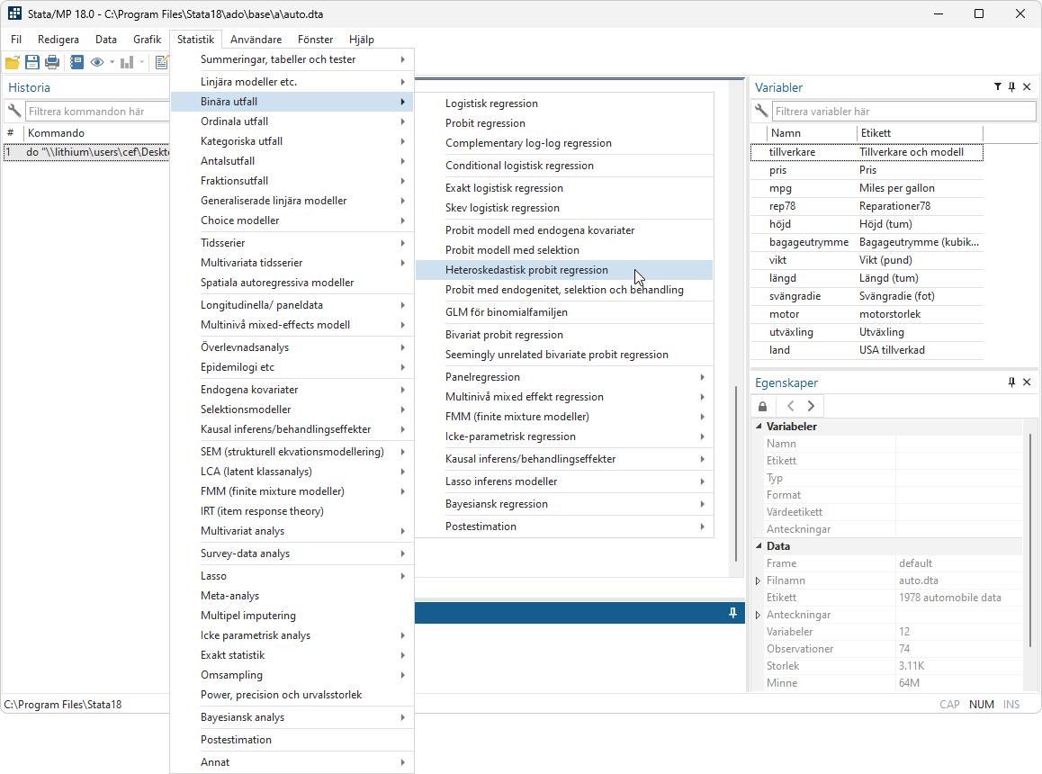1042x774 pixels.
Task: Select Multipel imputering menu entry
Action: tap(292, 616)
